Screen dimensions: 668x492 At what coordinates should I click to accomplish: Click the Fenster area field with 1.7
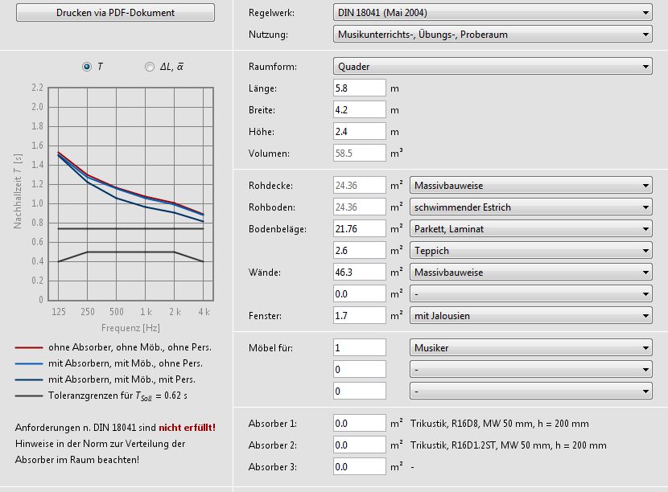[x=360, y=316]
